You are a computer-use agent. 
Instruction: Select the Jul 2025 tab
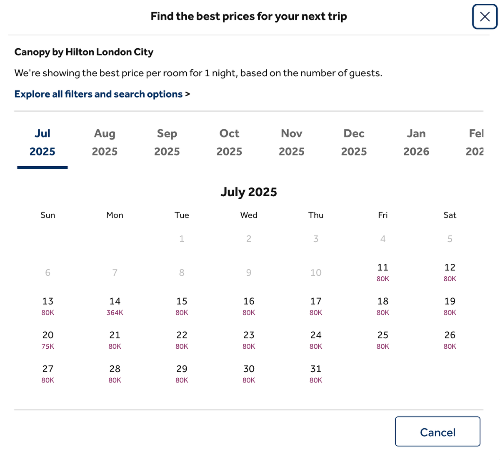(x=42, y=142)
